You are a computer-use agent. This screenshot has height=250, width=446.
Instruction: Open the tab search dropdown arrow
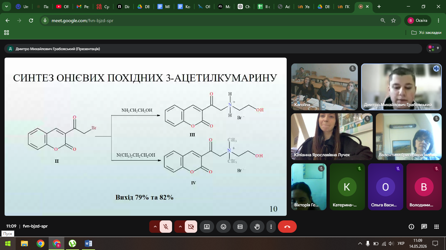point(7,7)
